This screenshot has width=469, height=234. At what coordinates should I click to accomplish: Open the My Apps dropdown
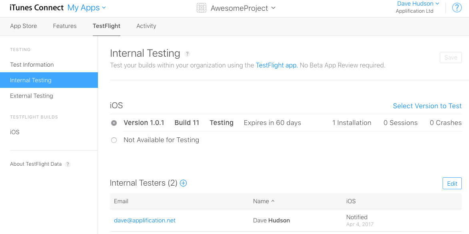click(x=86, y=8)
